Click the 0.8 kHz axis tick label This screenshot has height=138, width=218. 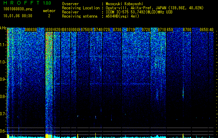point(3,97)
